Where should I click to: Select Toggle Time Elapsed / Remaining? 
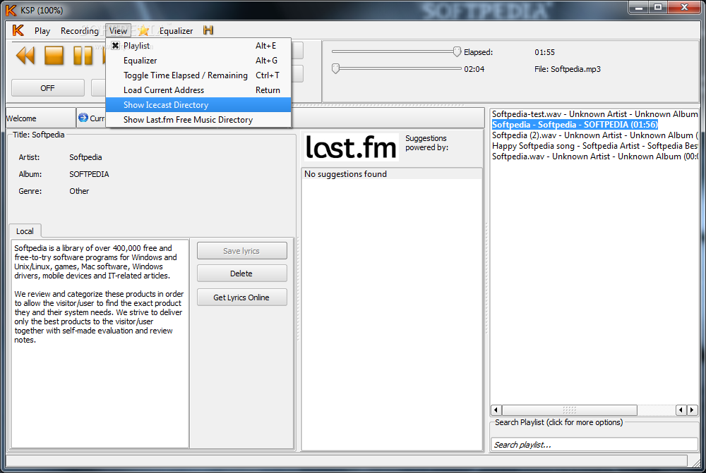coord(198,75)
